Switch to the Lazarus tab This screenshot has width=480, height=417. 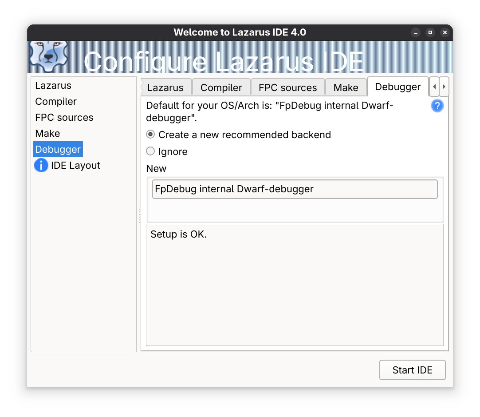165,87
